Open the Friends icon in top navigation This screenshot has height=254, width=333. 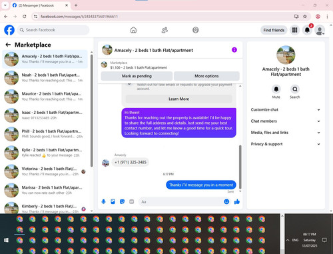tap(165, 30)
